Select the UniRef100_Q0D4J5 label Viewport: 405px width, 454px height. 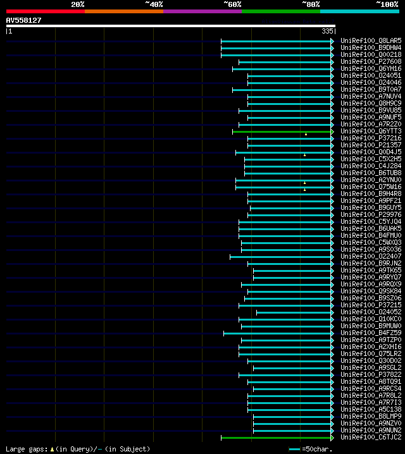371,152
